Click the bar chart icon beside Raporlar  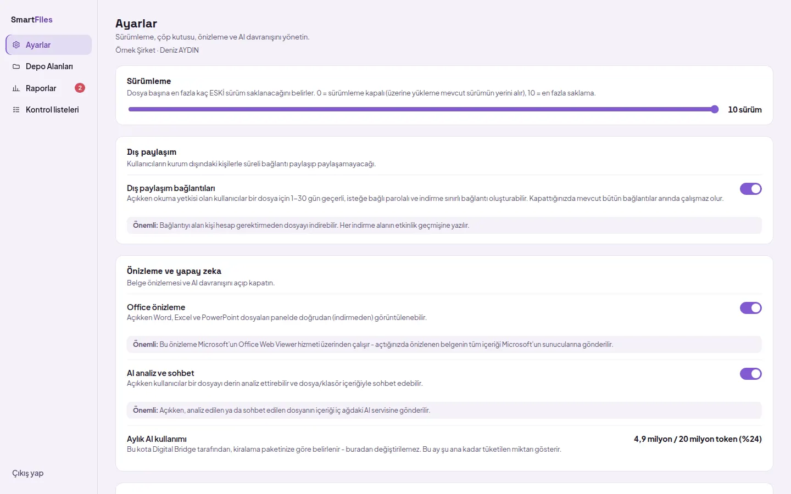click(x=16, y=88)
